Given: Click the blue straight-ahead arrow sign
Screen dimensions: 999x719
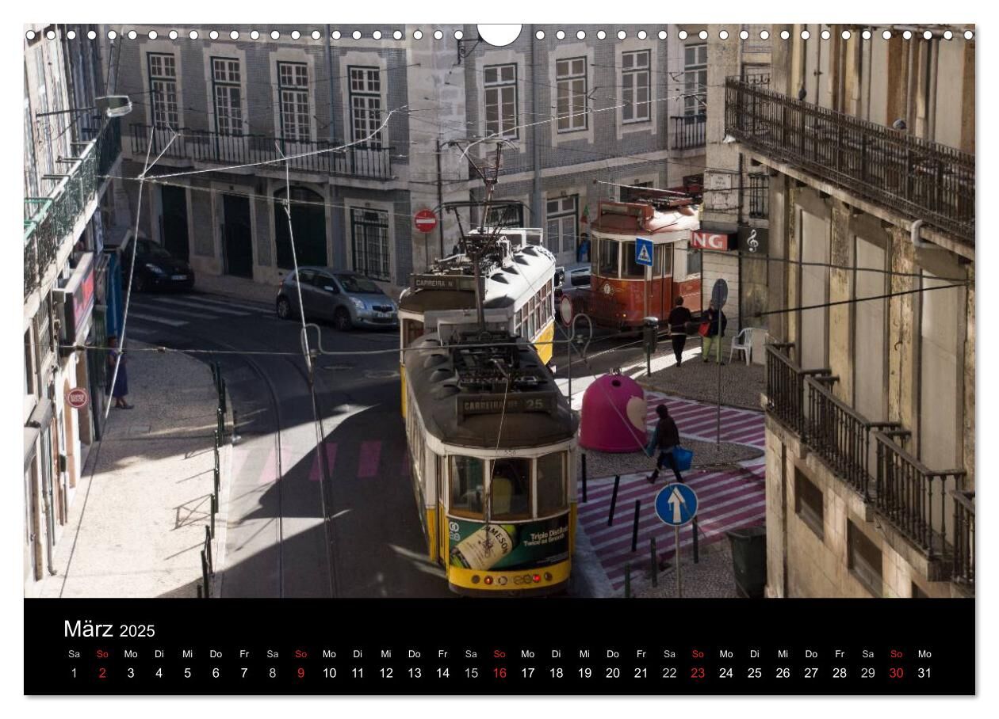Looking at the screenshot, I should click(676, 504).
